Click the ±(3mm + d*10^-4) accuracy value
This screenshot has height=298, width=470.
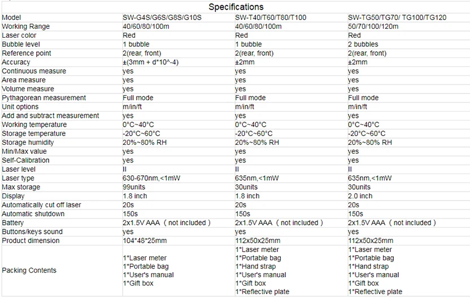coord(151,62)
